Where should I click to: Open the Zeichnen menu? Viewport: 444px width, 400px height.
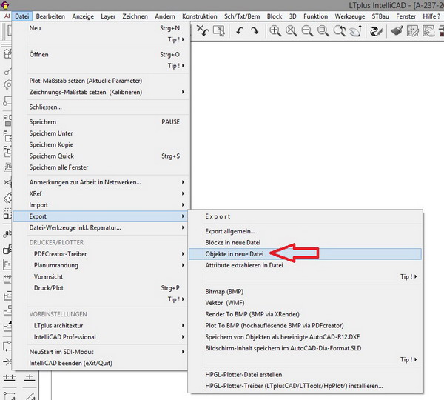coord(135,16)
